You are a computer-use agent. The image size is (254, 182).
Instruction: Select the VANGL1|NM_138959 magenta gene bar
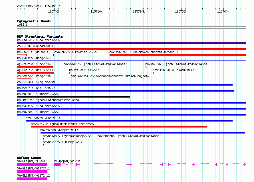point(32,165)
